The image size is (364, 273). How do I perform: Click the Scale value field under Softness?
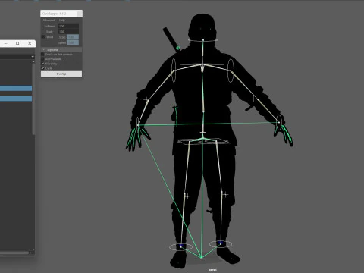coord(68,32)
